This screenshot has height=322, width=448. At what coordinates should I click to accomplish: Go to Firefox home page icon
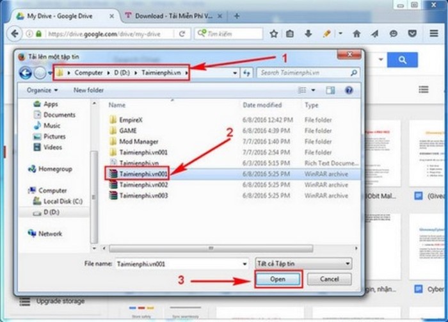pyautogui.click(x=356, y=34)
